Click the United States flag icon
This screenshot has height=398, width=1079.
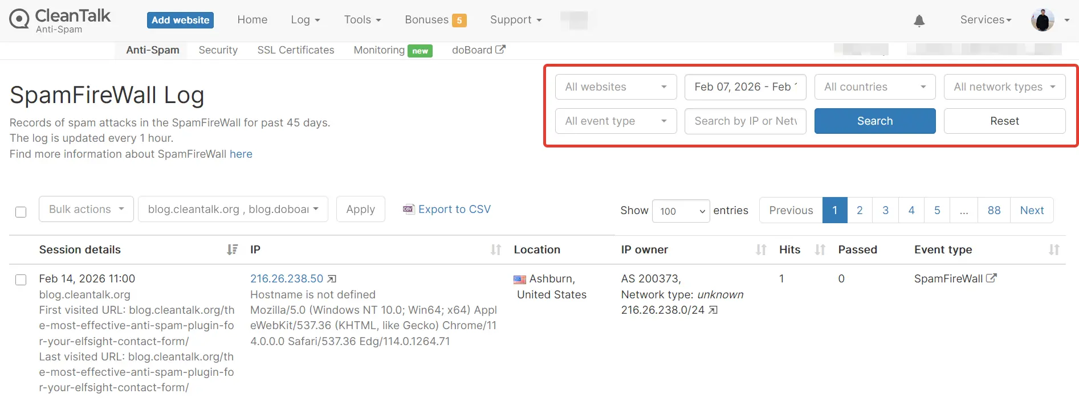pos(520,279)
